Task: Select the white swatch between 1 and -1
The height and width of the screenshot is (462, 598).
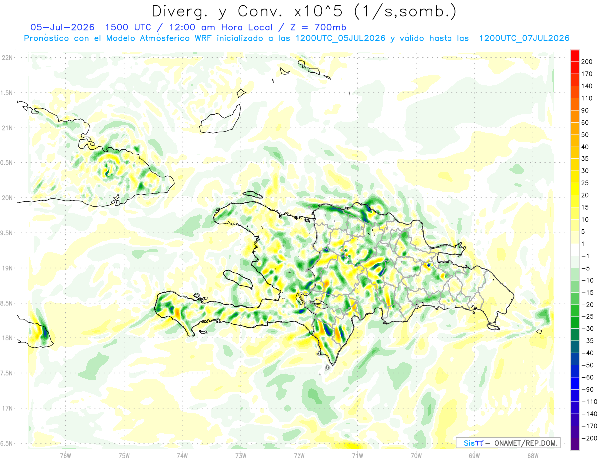Action: (x=575, y=250)
